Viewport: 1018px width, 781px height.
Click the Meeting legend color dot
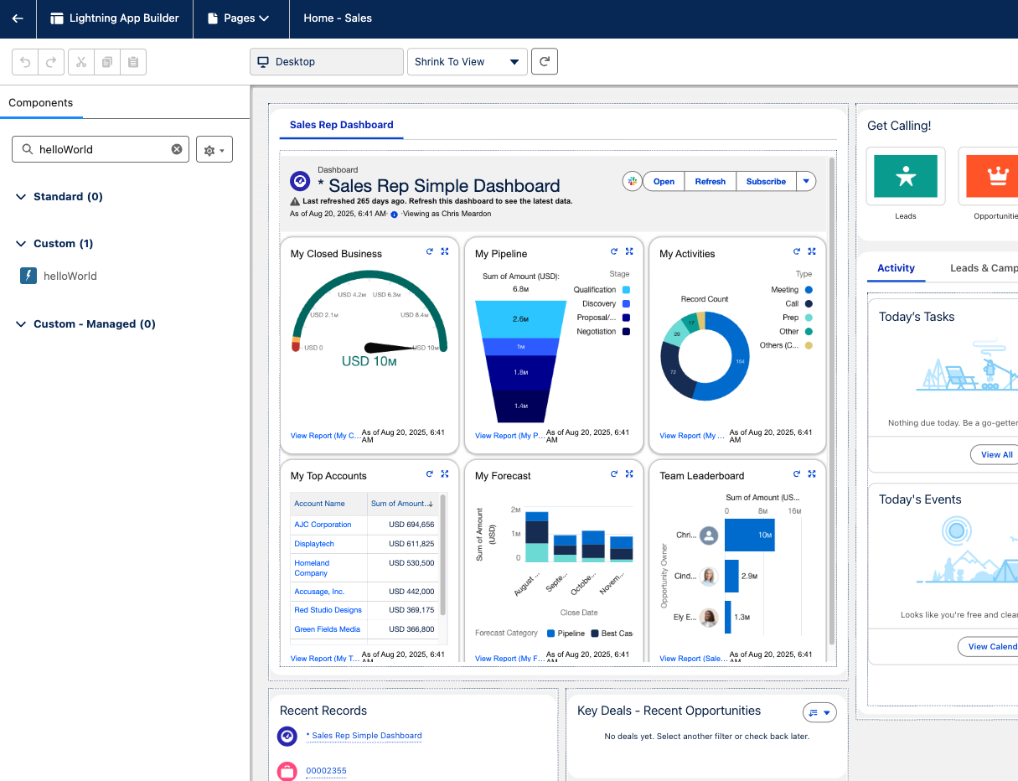809,290
